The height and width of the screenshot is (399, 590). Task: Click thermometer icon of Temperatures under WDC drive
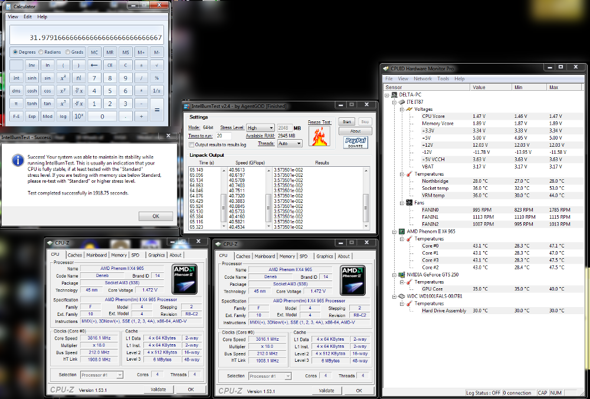(x=409, y=304)
